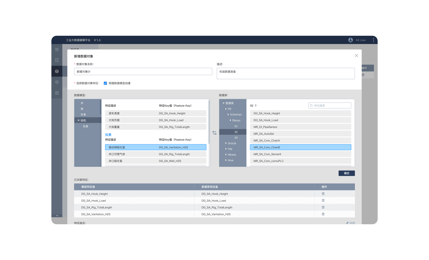Click the delete icon in background table
This screenshot has width=429, height=260.
[x=363, y=75]
